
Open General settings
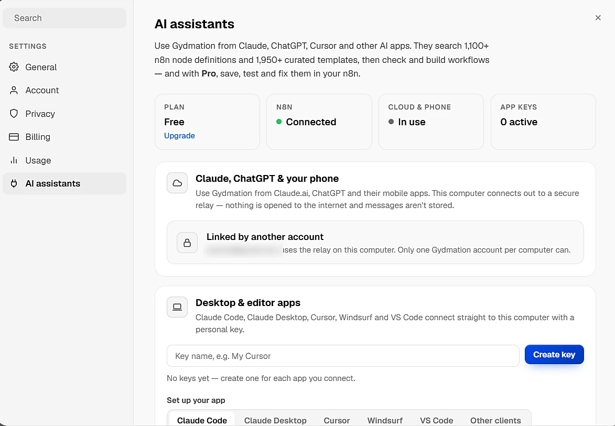pos(64,67)
